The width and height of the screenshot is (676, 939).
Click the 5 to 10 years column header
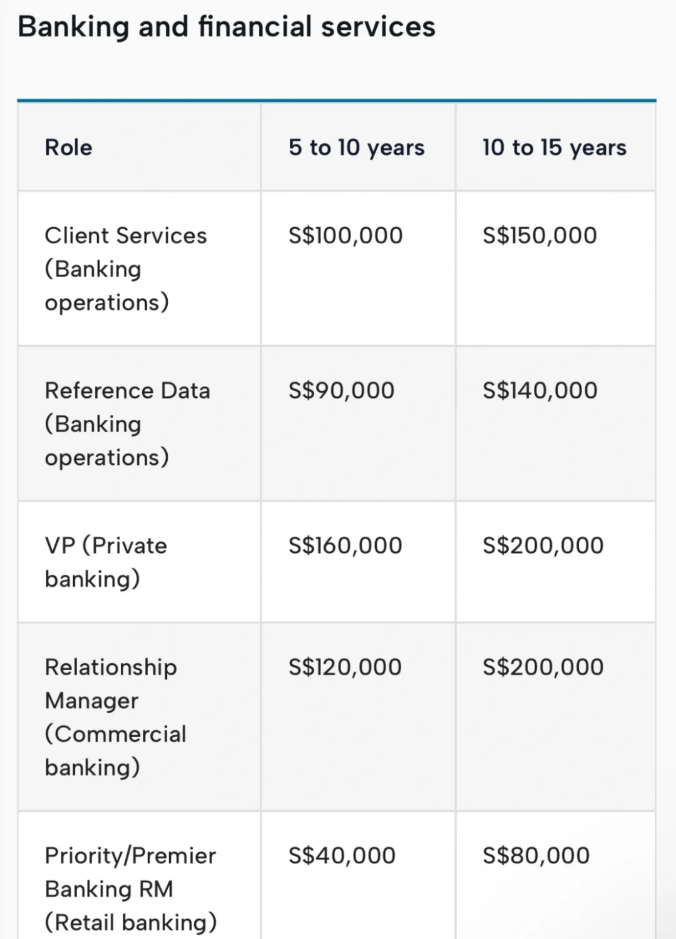pyautogui.click(x=356, y=148)
